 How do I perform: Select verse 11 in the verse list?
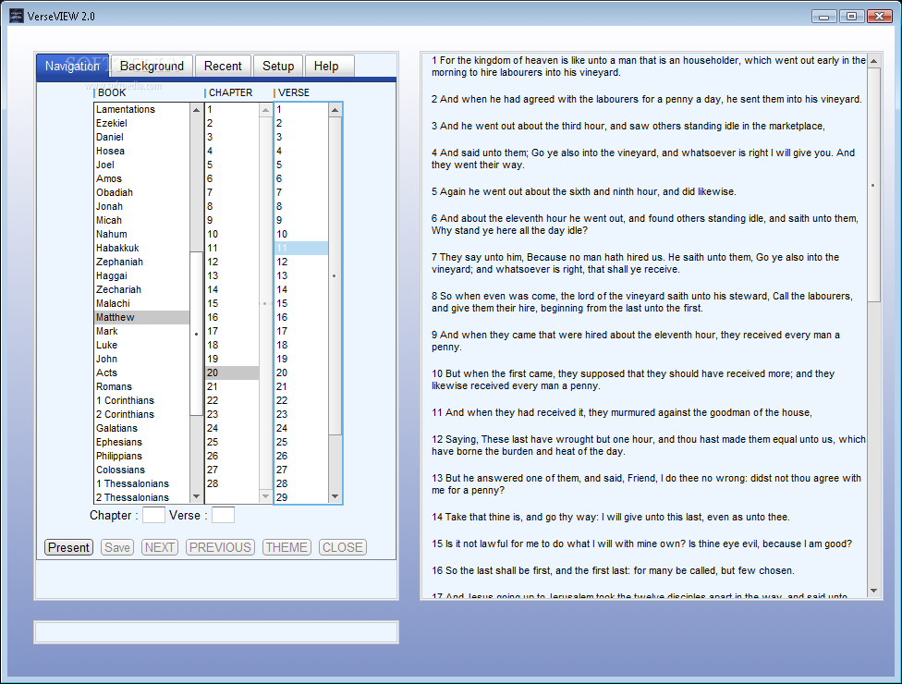301,248
